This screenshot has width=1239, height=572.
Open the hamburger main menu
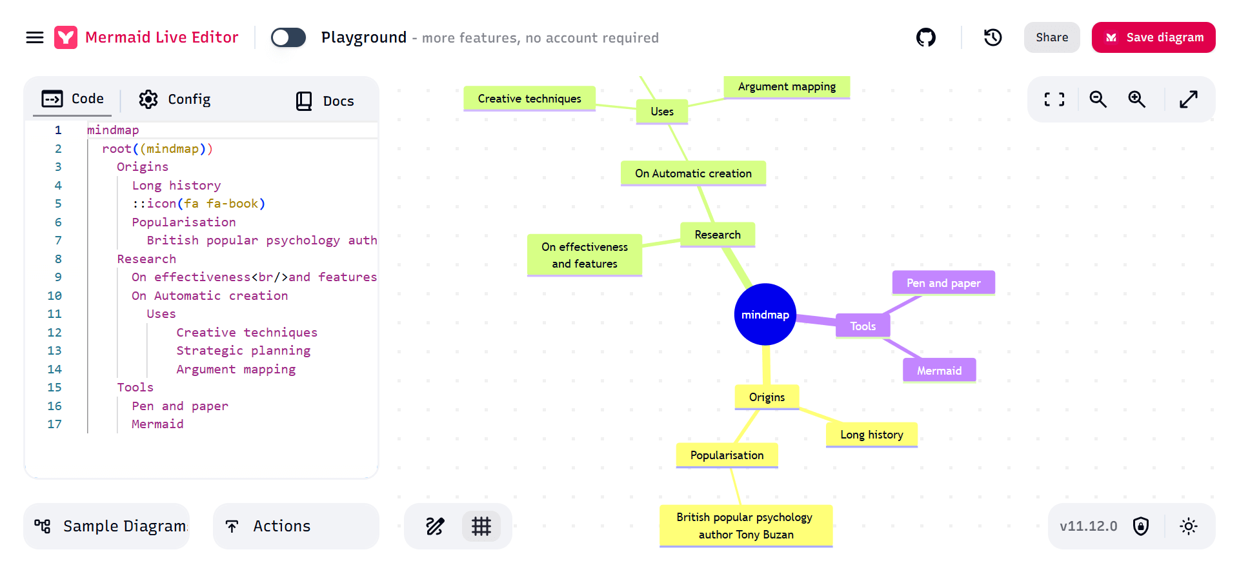coord(35,37)
